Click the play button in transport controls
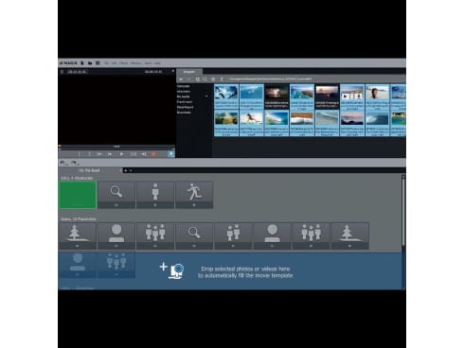 pyautogui.click(x=121, y=154)
